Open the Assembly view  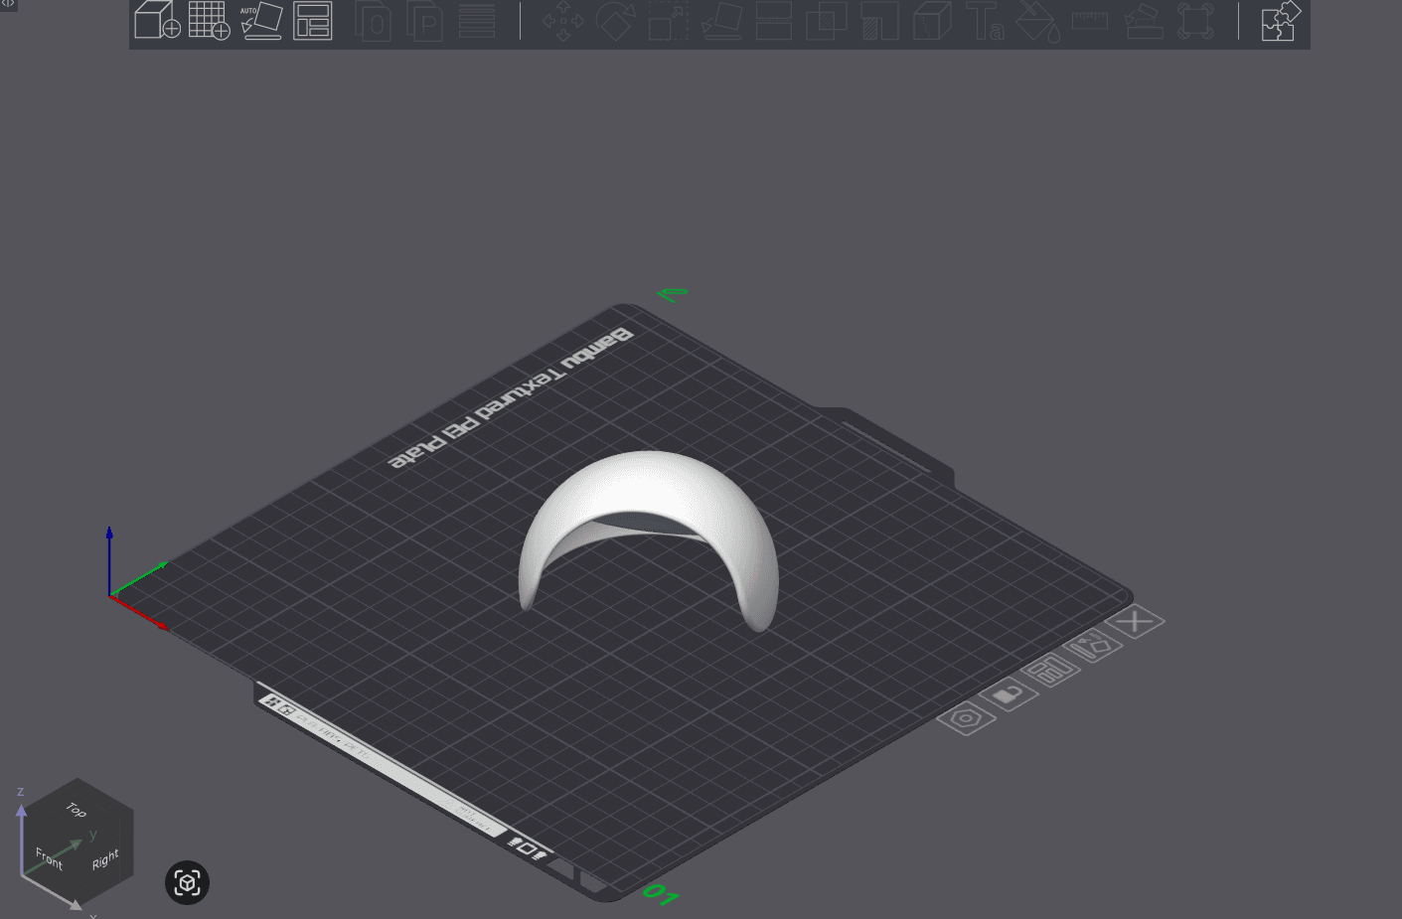[1195, 20]
